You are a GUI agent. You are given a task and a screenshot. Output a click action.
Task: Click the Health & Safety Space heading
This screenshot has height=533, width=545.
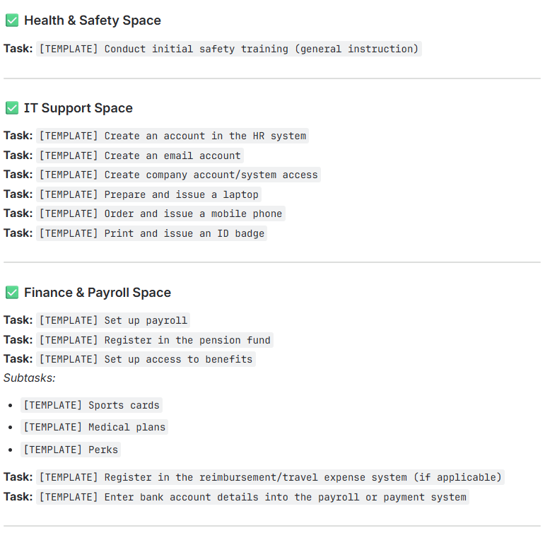[92, 20]
